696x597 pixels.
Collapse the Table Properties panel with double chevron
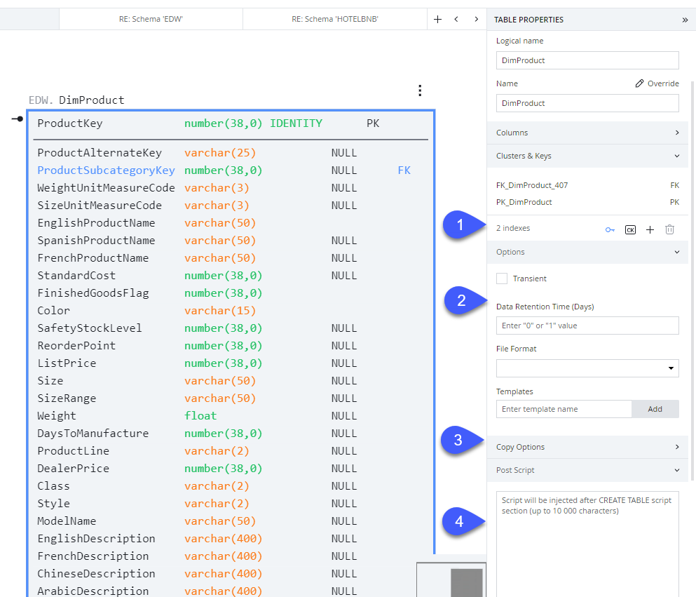(685, 20)
